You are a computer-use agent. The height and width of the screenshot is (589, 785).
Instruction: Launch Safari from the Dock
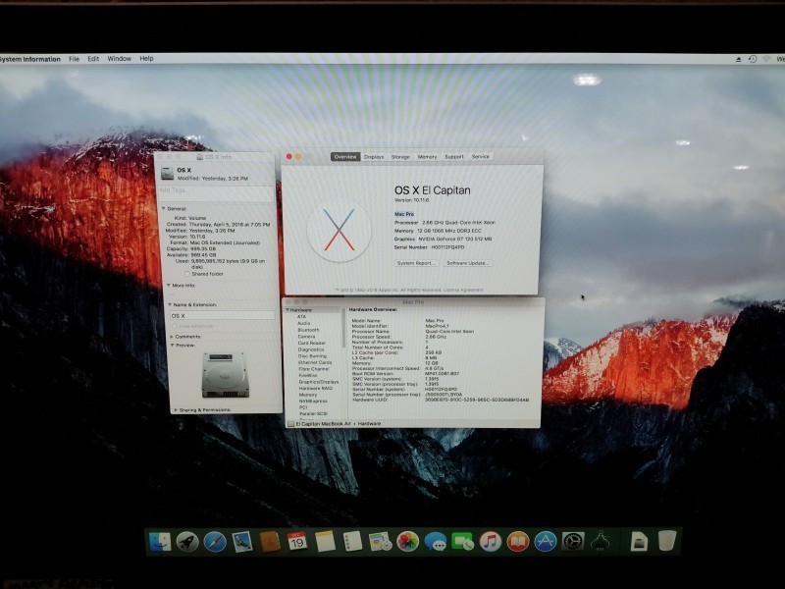coord(215,542)
